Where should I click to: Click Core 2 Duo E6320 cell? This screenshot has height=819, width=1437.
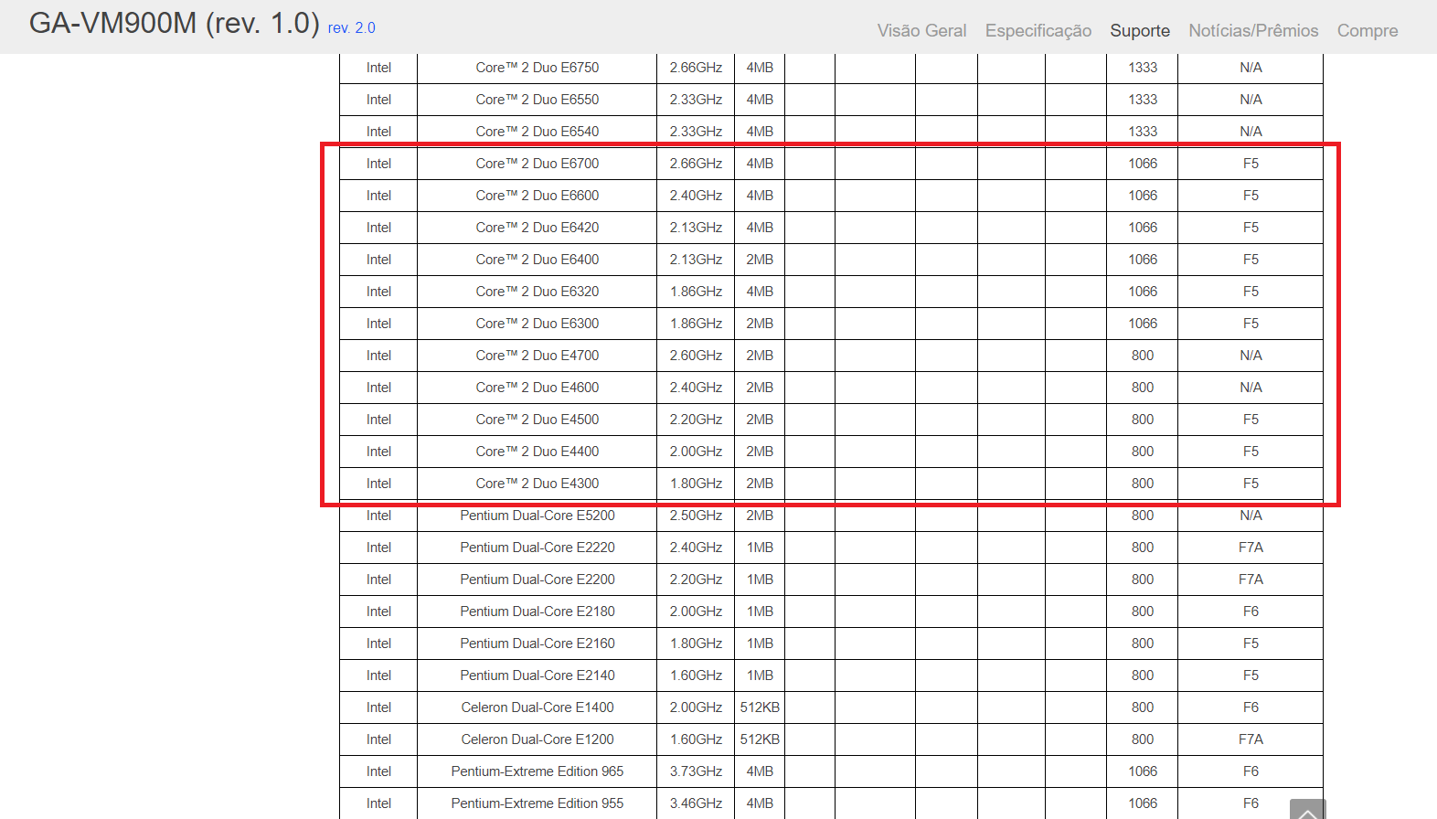pos(538,292)
